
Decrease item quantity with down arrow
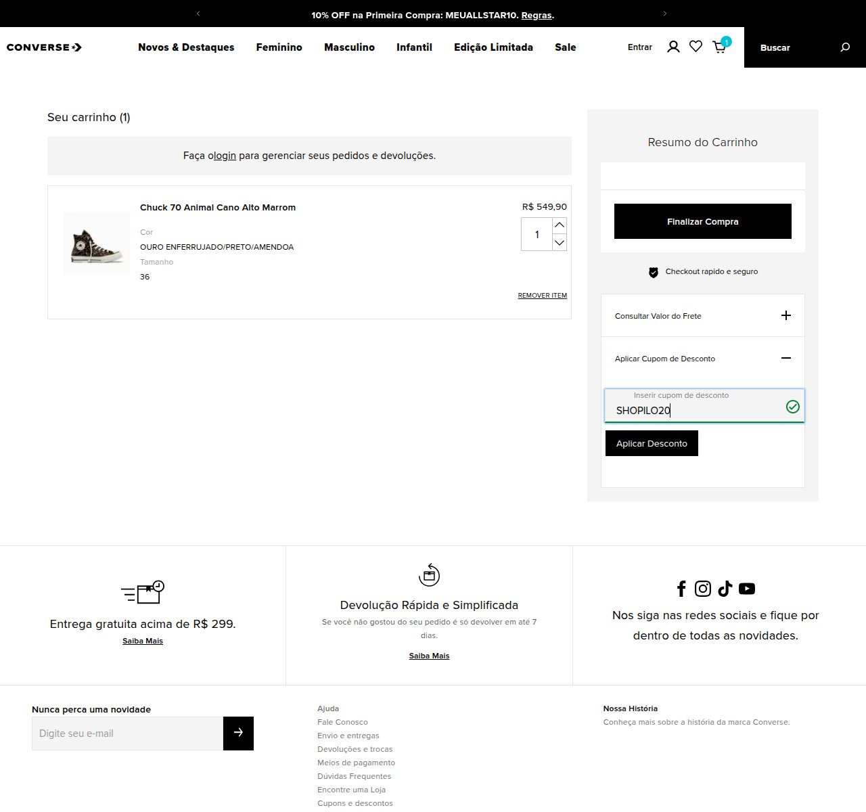tap(560, 242)
